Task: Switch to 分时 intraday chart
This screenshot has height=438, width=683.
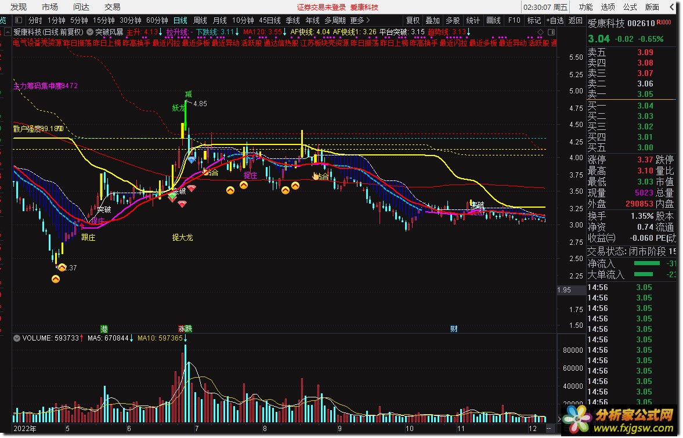Action: tap(35, 20)
